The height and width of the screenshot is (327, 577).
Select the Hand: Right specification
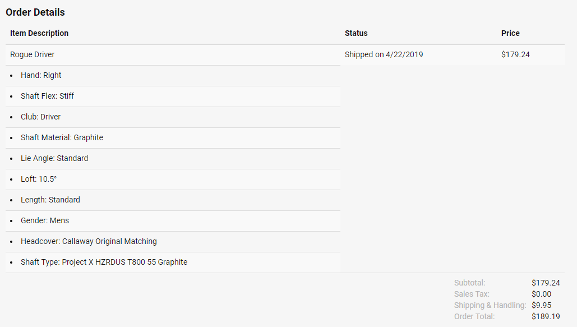(41, 75)
